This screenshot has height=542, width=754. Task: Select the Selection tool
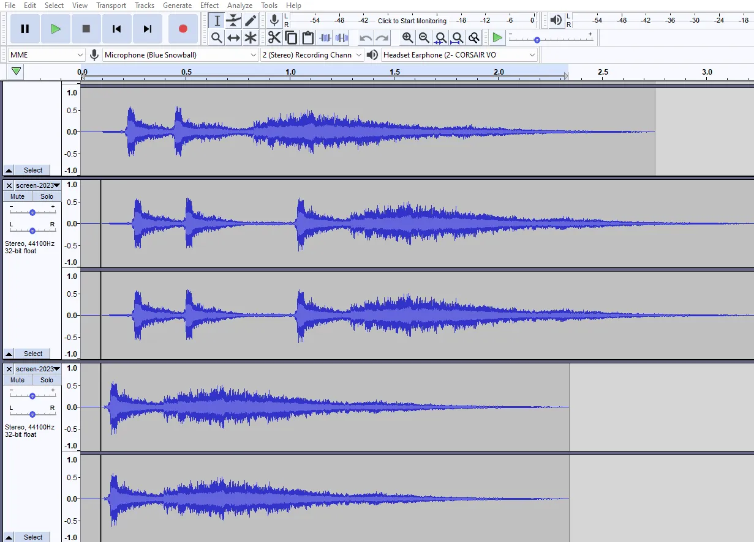pos(216,20)
